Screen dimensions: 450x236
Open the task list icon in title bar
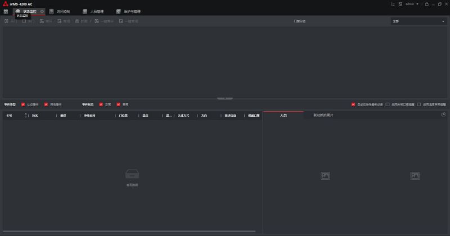coord(392,4)
